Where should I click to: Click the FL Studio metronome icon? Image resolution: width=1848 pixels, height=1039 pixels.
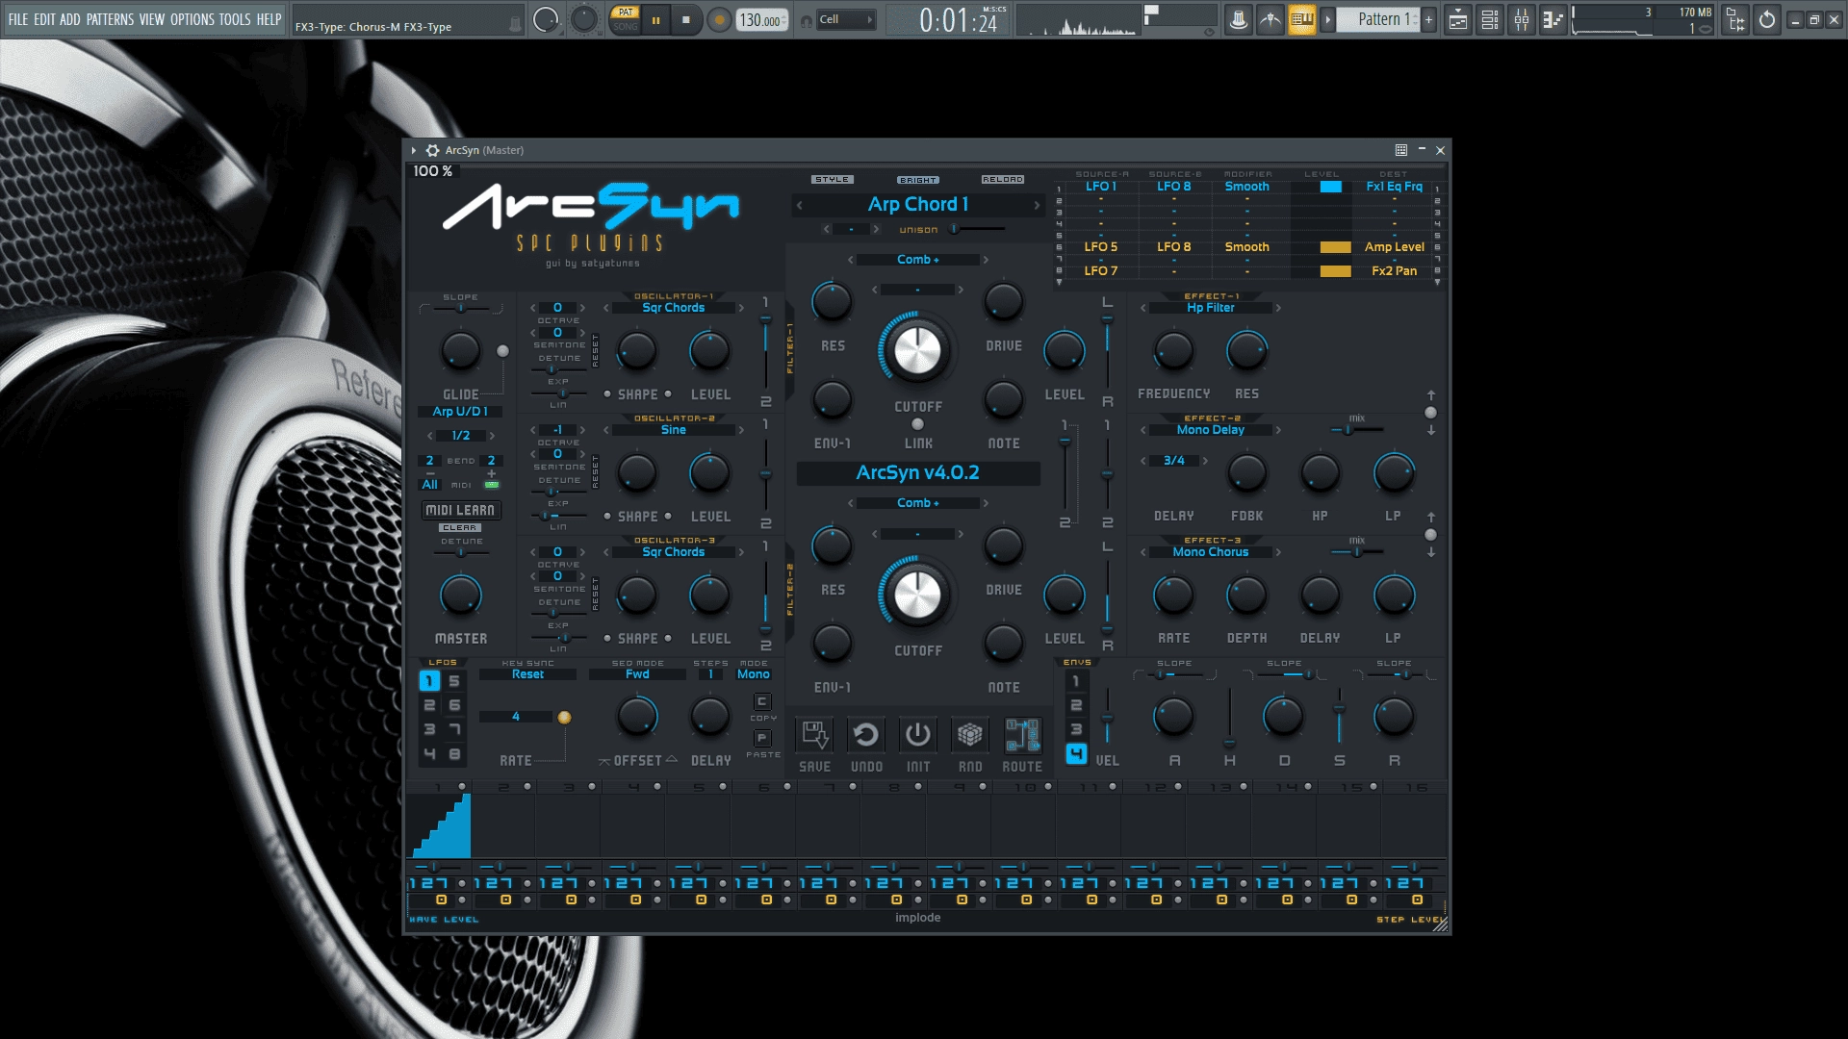point(1239,19)
